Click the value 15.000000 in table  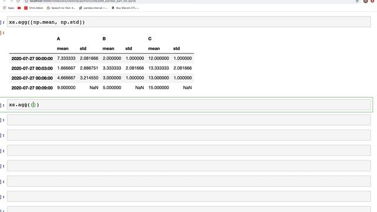(158, 88)
